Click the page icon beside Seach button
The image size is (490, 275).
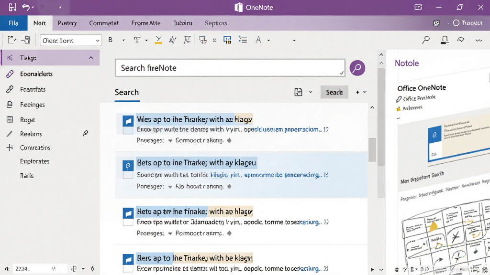299,92
